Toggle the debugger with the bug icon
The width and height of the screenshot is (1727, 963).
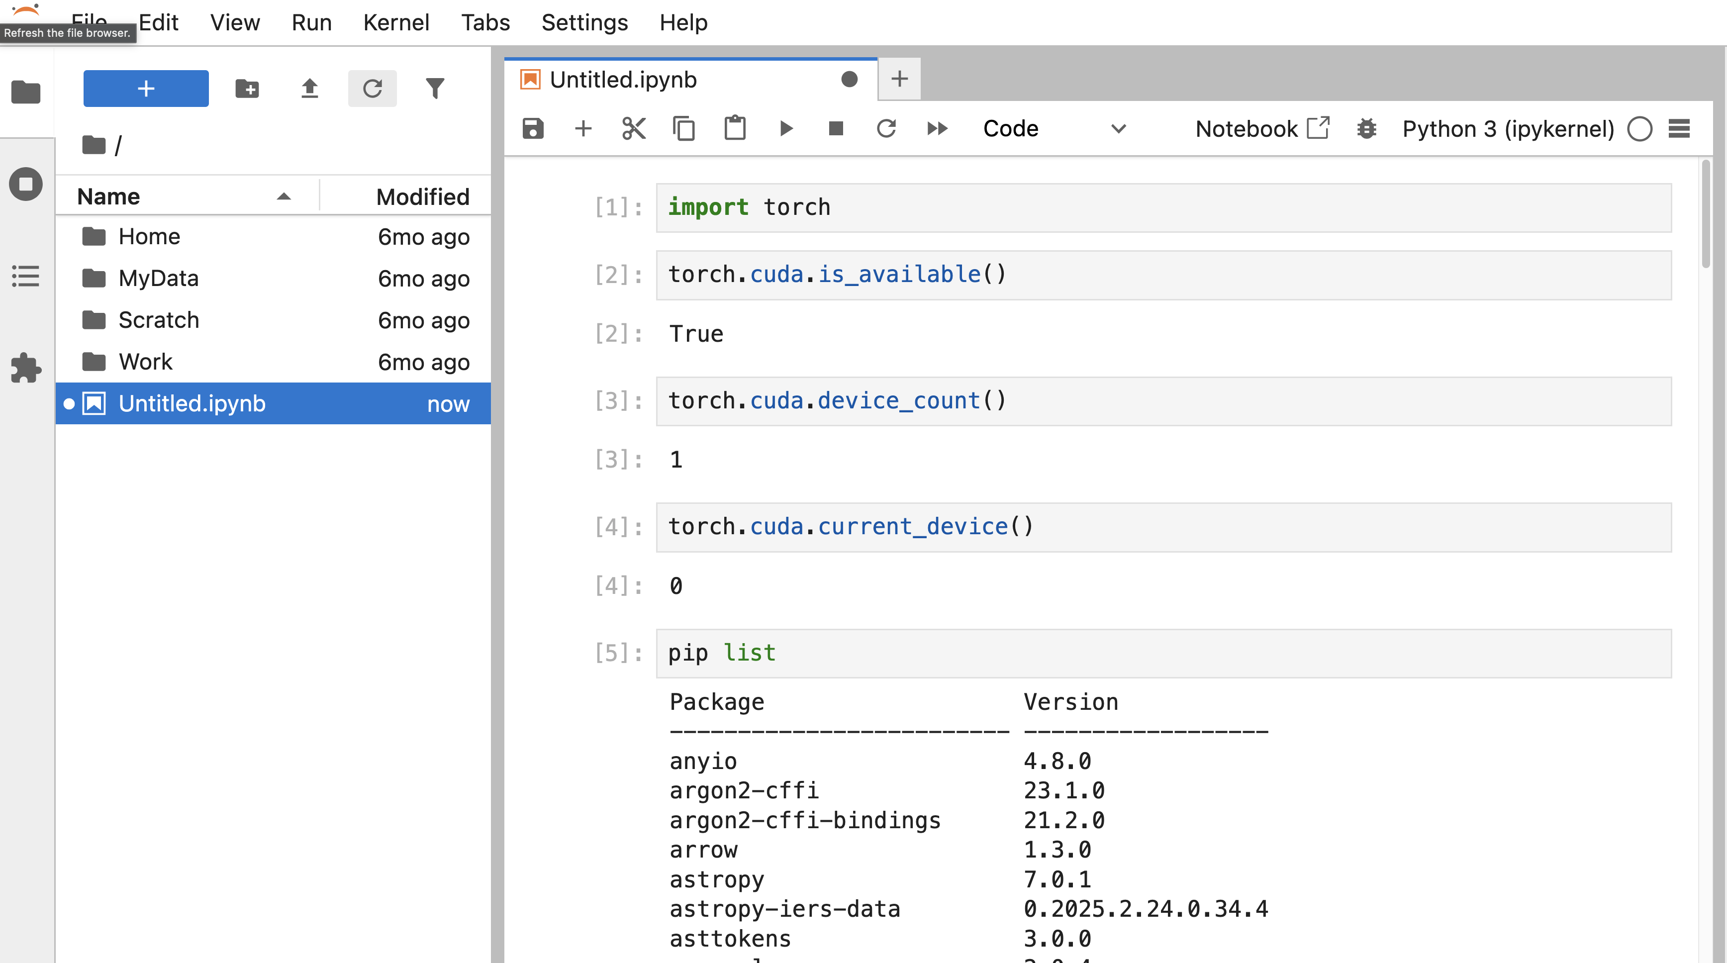pyautogui.click(x=1366, y=128)
